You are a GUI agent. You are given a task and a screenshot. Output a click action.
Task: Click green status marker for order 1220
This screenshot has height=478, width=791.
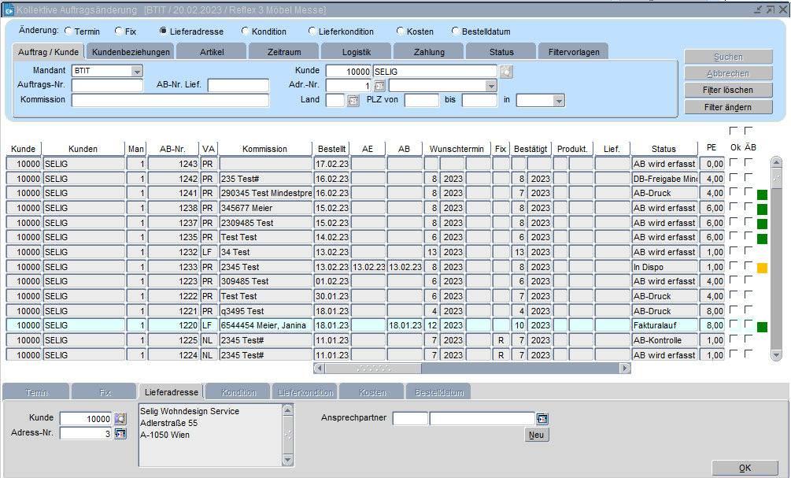tap(762, 326)
